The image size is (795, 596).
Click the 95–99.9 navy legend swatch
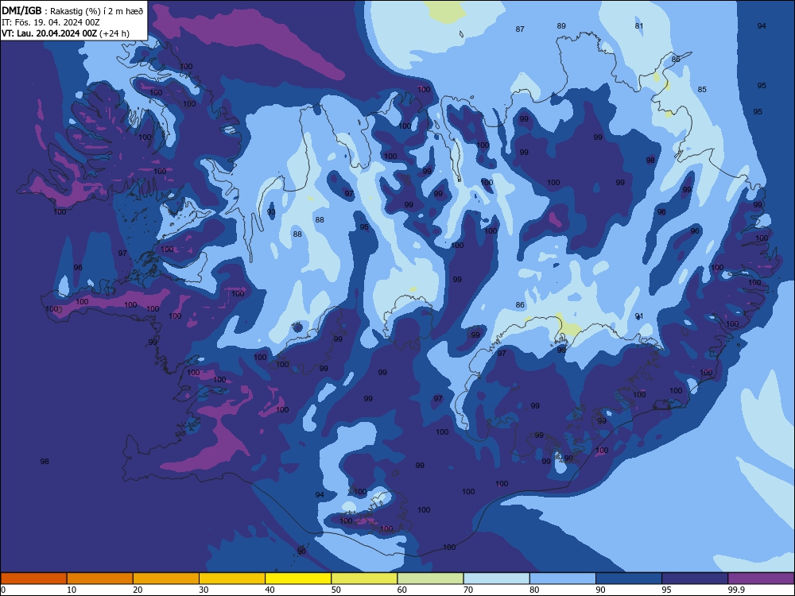pos(695,579)
